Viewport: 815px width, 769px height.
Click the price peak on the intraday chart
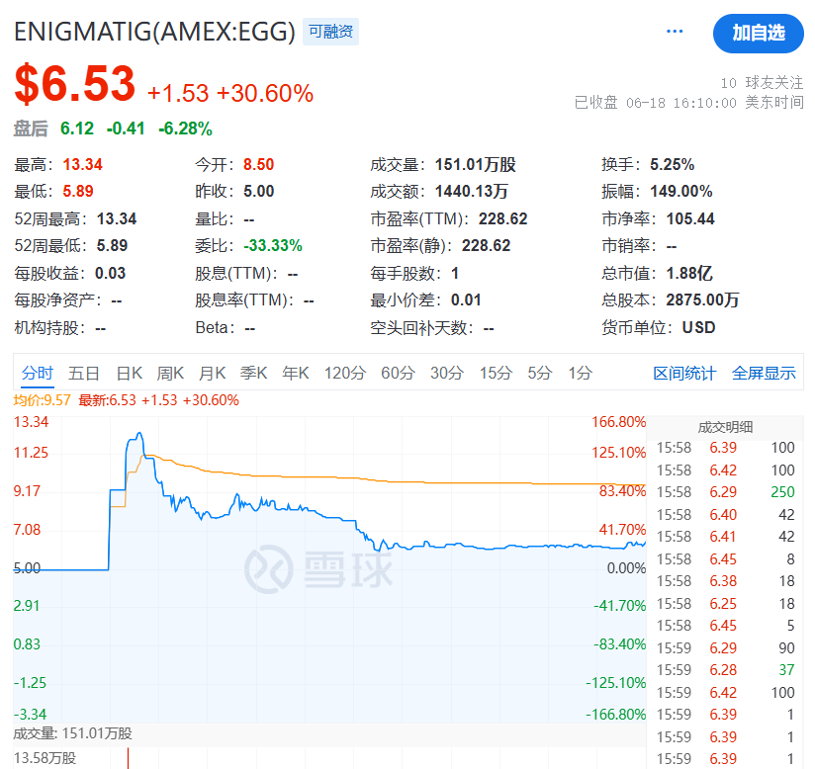(139, 434)
